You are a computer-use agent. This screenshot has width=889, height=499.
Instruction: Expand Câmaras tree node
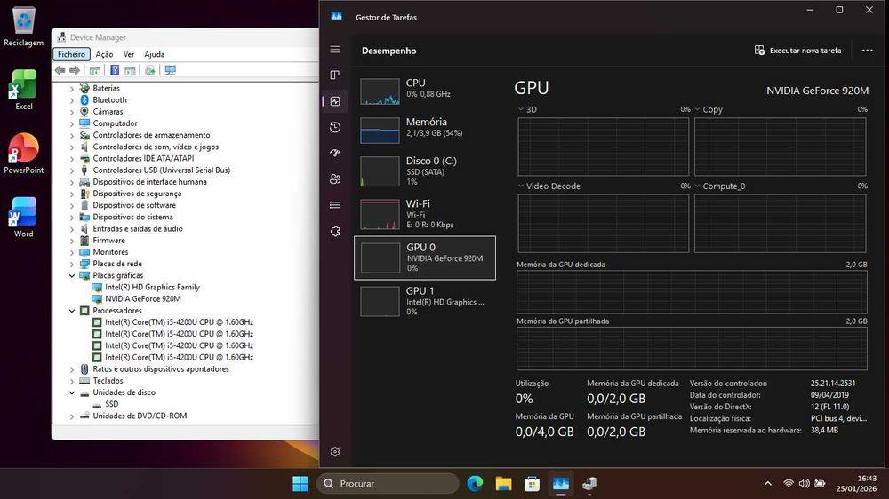(72, 112)
